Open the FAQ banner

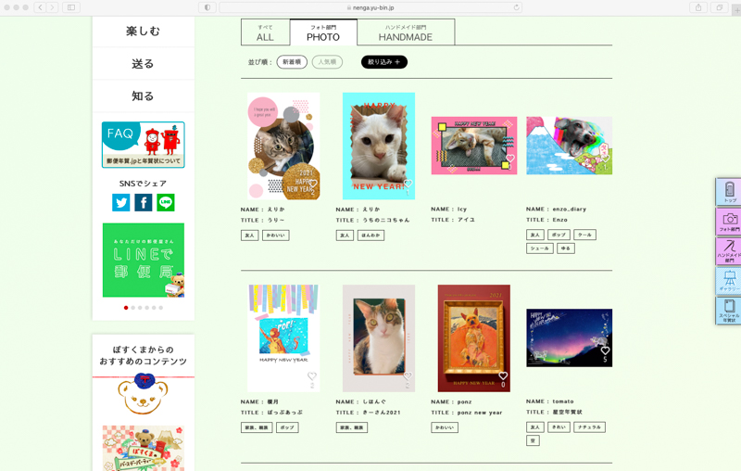point(144,145)
